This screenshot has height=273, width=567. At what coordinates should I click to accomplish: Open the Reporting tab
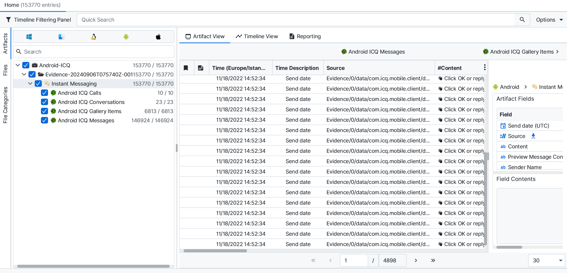coord(305,36)
